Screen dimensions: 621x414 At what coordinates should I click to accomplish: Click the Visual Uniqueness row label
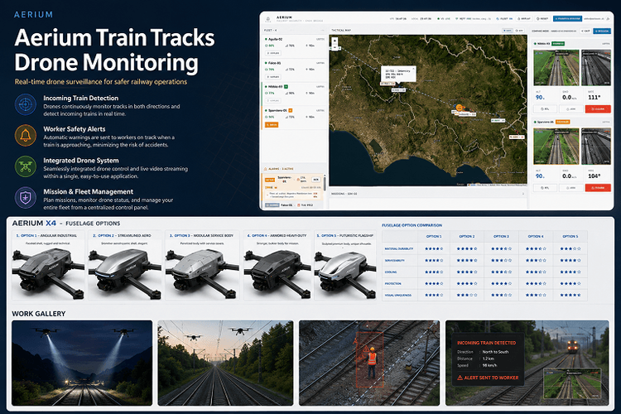tap(398, 295)
